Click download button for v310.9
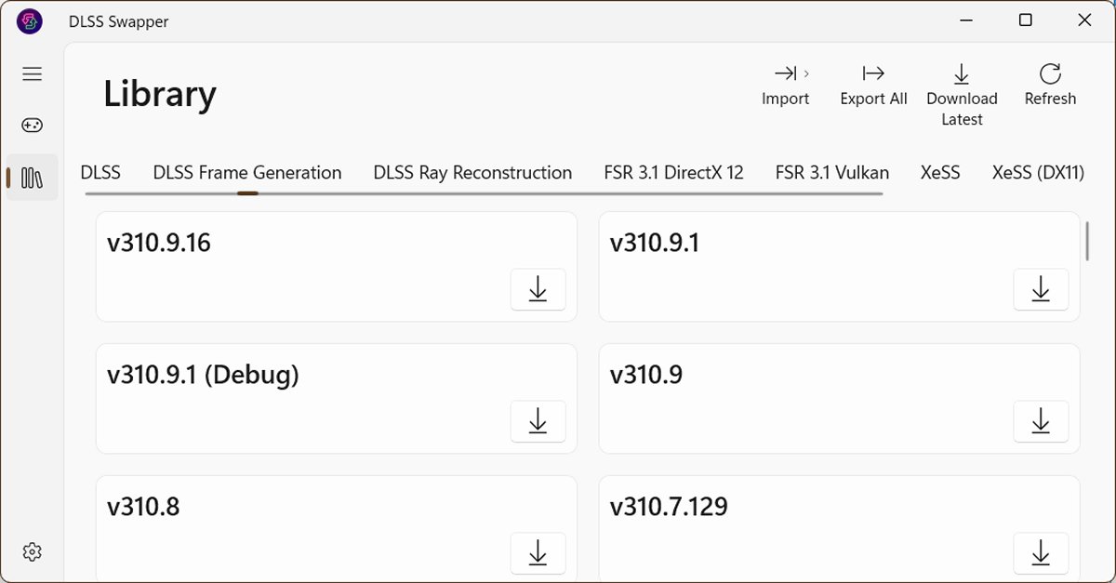This screenshot has width=1116, height=583. click(1041, 422)
